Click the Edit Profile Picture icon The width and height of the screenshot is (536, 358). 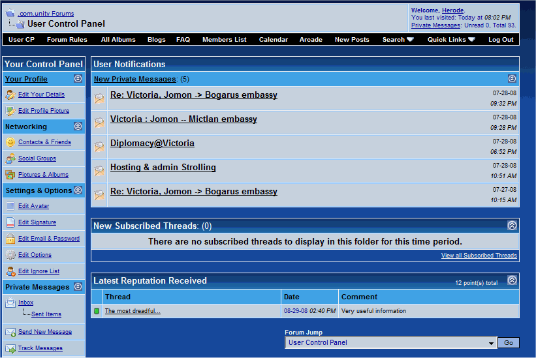pyautogui.click(x=10, y=112)
